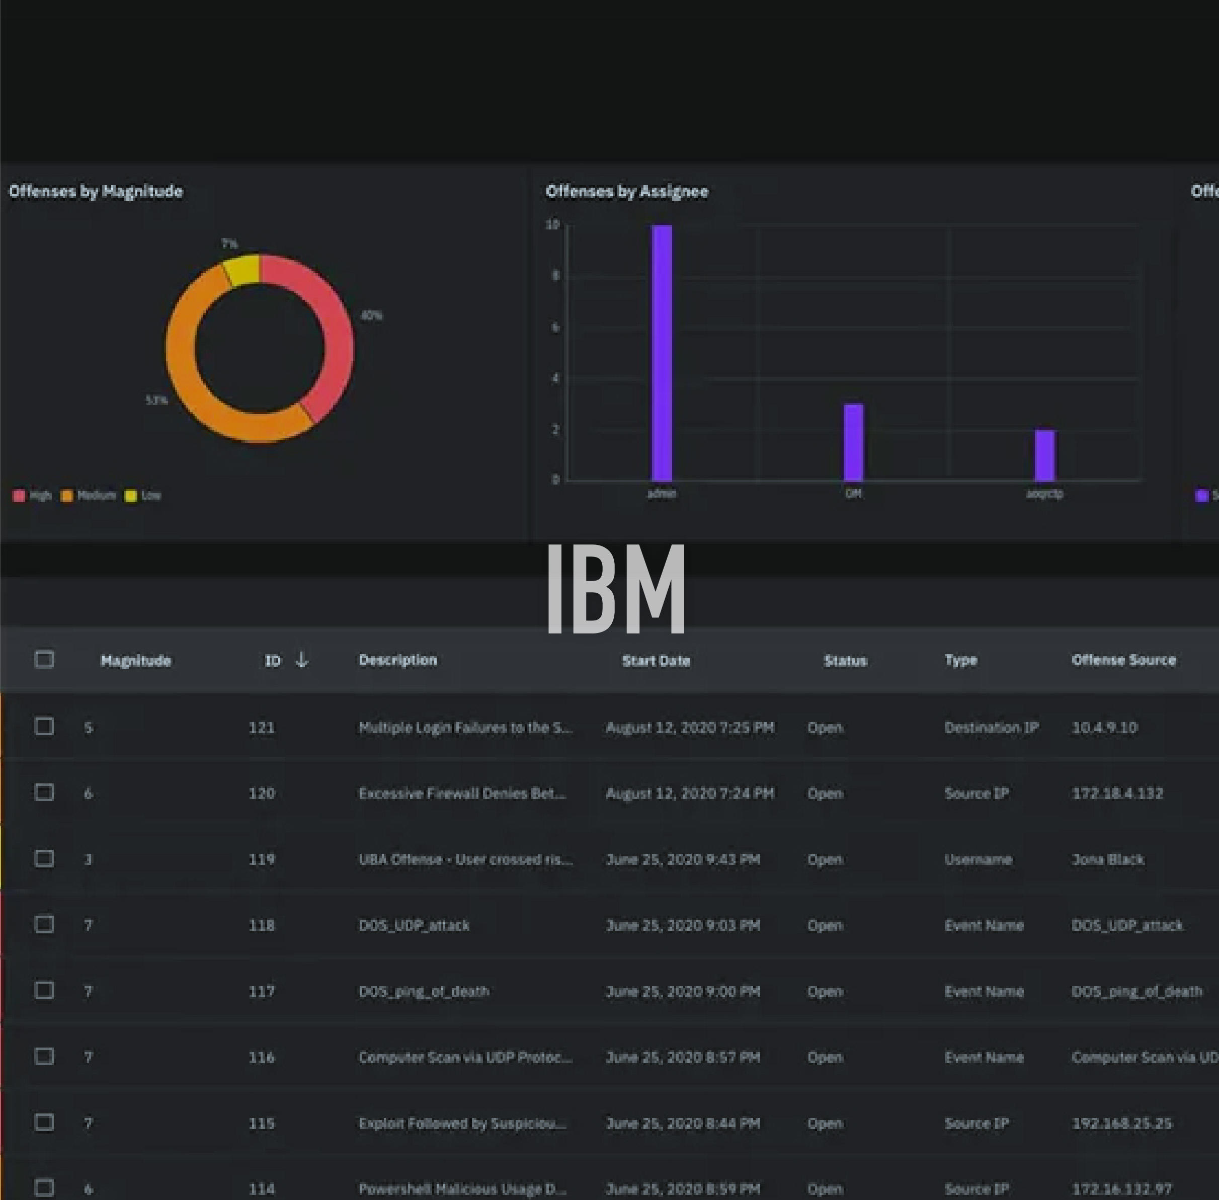This screenshot has width=1219, height=1200.
Task: Check the box for offense 116
Action: point(44,1056)
